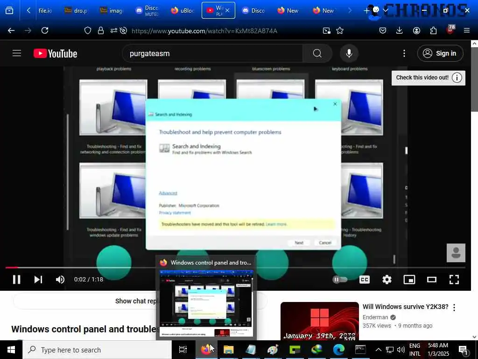This screenshot has height=359, width=478.
Task: Click the Sign in button
Action: (440, 53)
